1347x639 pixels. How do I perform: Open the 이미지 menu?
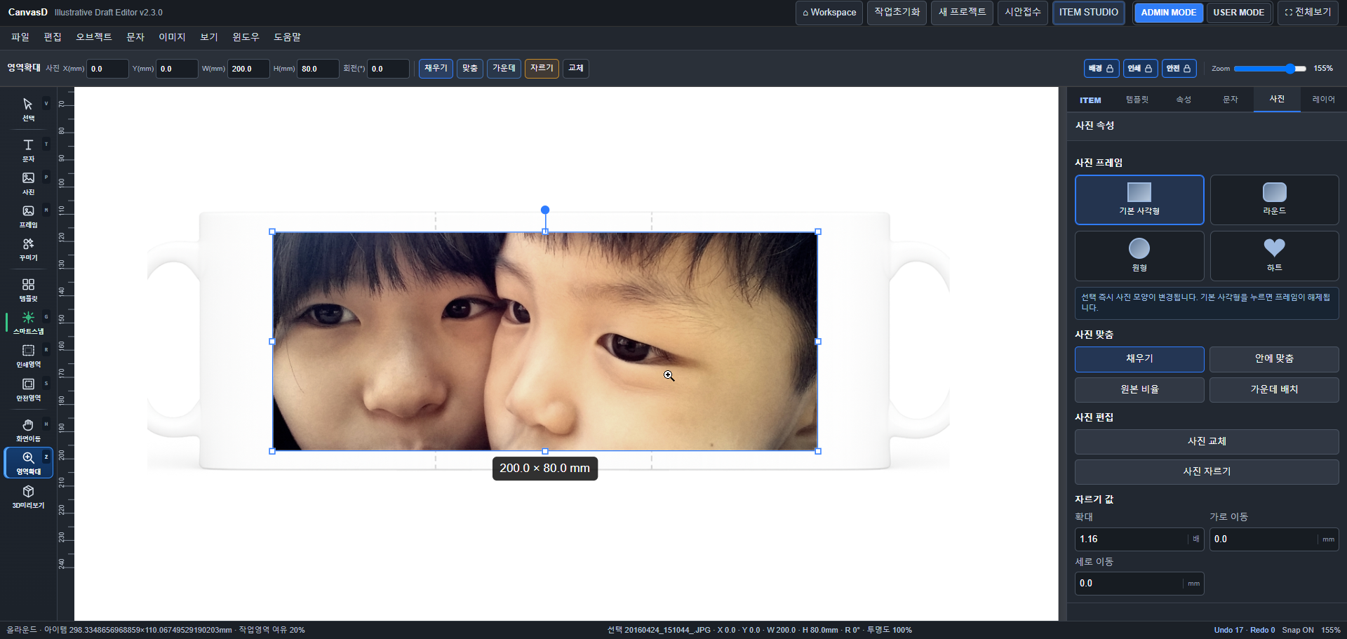coord(172,37)
